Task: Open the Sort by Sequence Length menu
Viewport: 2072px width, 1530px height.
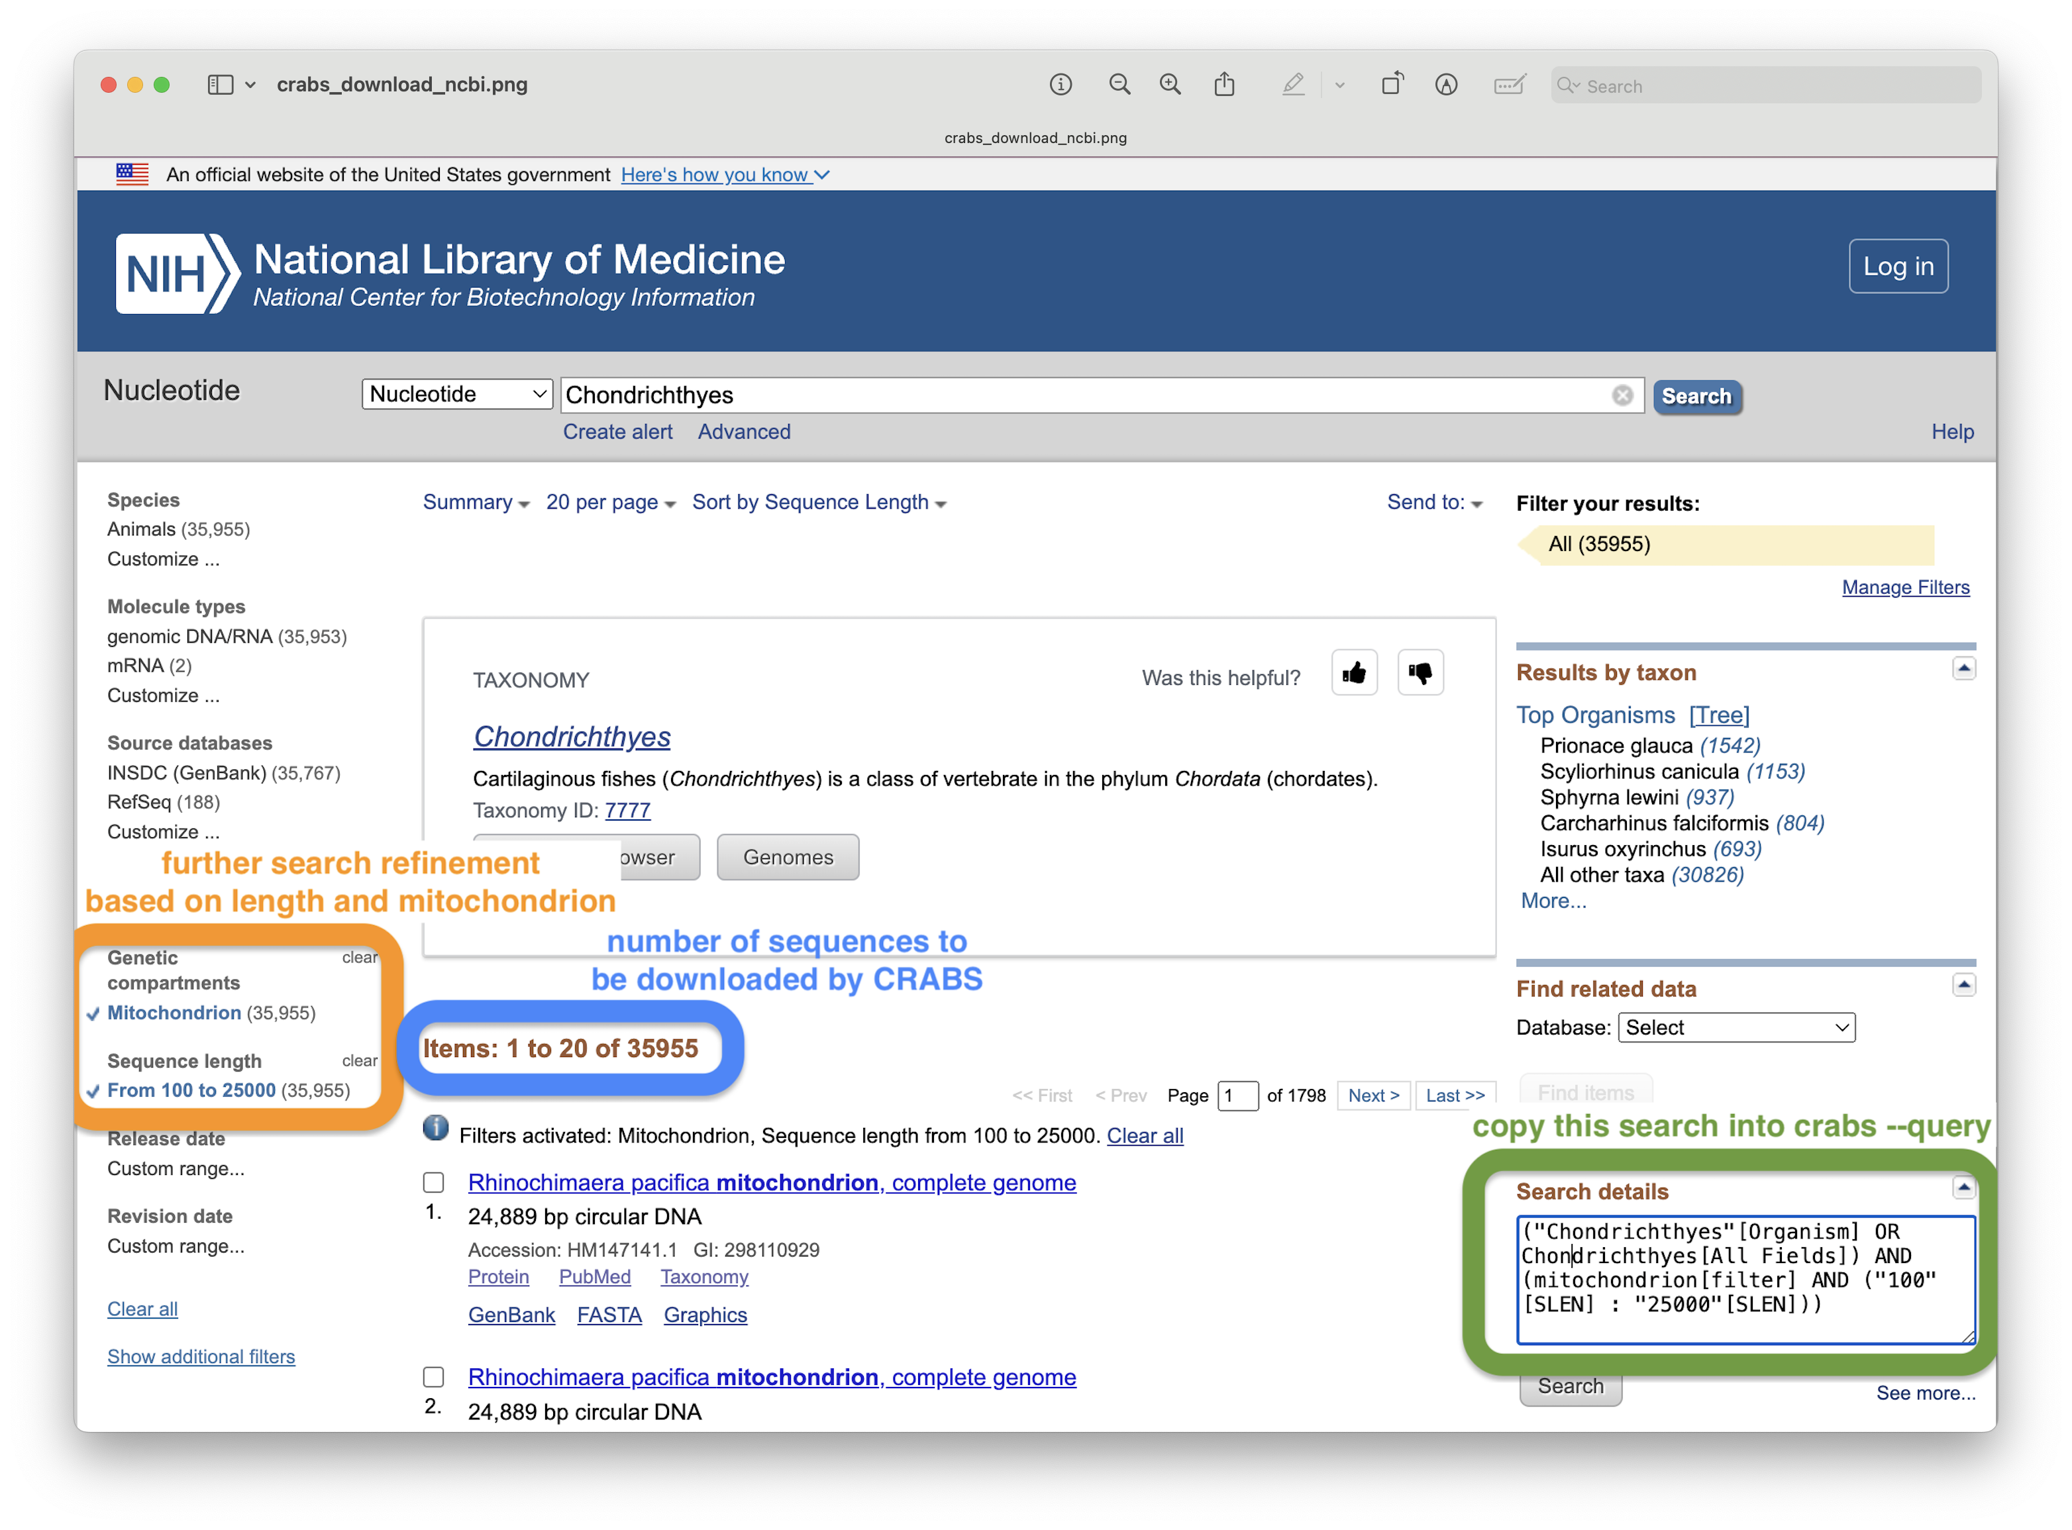Action: click(819, 502)
